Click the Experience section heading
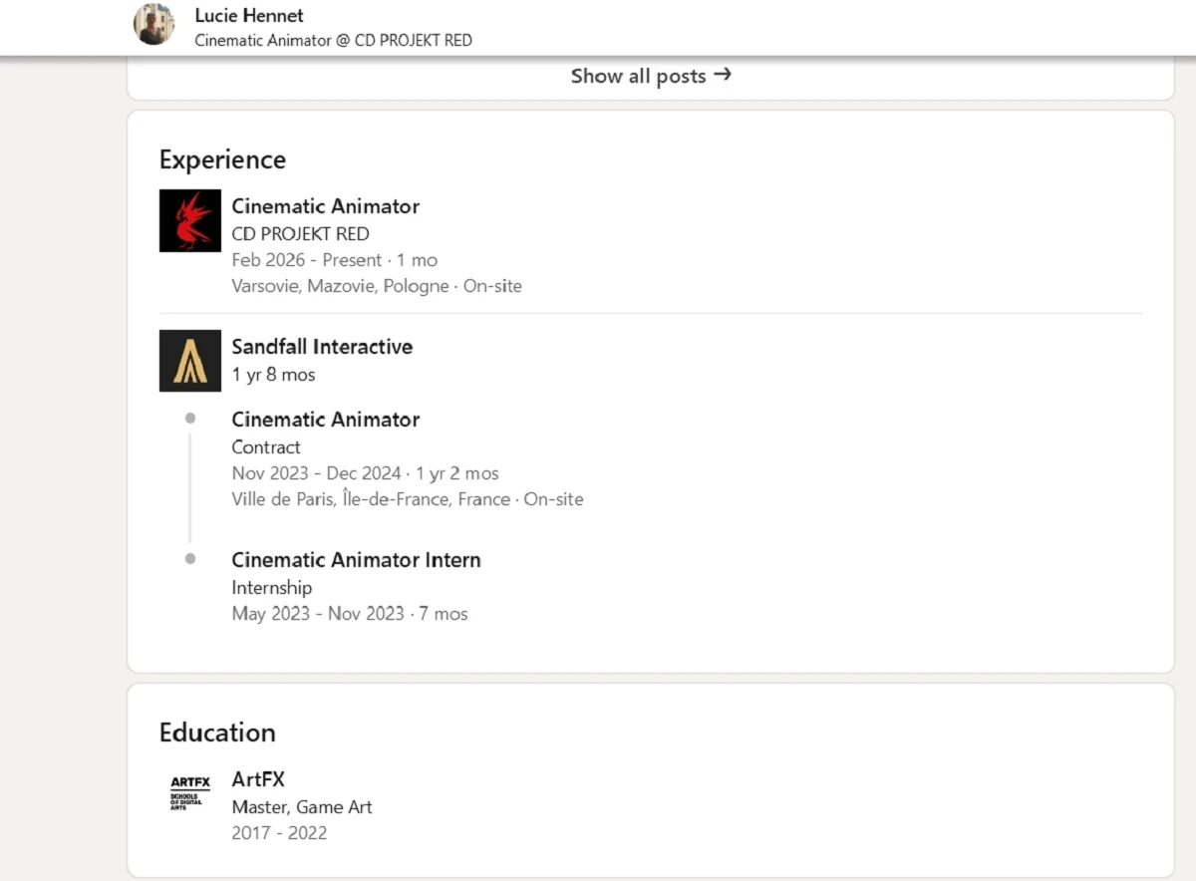The image size is (1196, 881). click(x=222, y=160)
